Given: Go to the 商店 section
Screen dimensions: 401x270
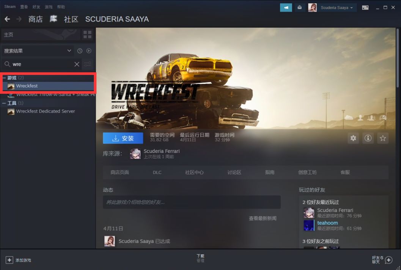Looking at the screenshot, I should [36, 19].
